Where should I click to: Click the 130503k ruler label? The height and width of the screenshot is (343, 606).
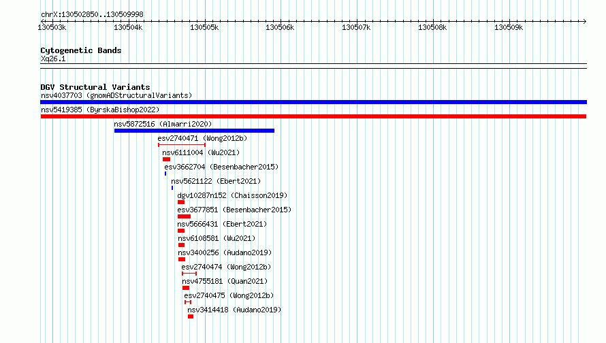[52, 27]
